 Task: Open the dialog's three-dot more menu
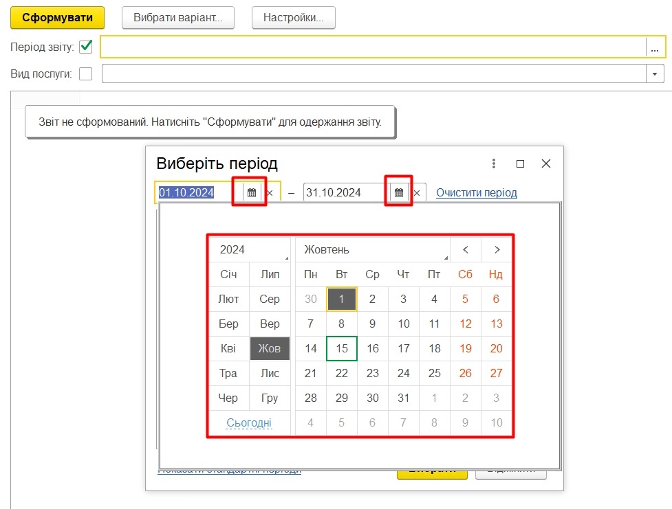[494, 163]
